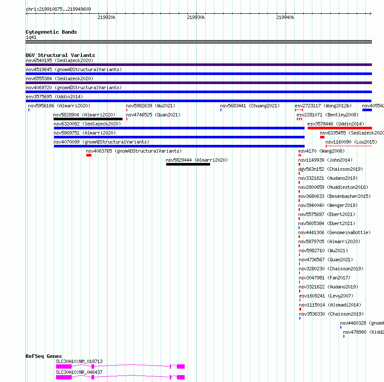The width and height of the screenshot is (384, 382).
Task: Click the chr1:219910875..219949609 coordinates text
Action: [x=58, y=9]
